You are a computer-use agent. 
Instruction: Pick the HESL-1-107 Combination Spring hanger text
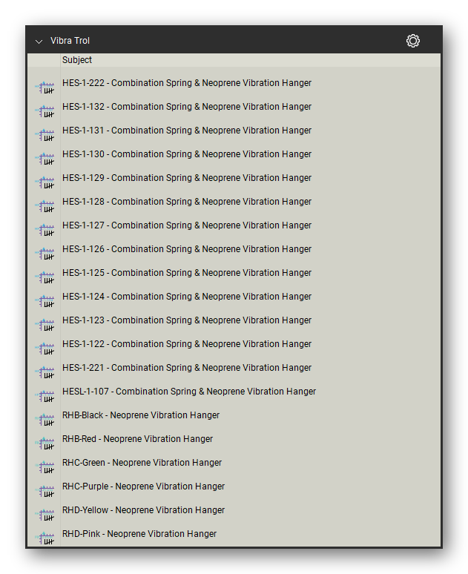[189, 392]
